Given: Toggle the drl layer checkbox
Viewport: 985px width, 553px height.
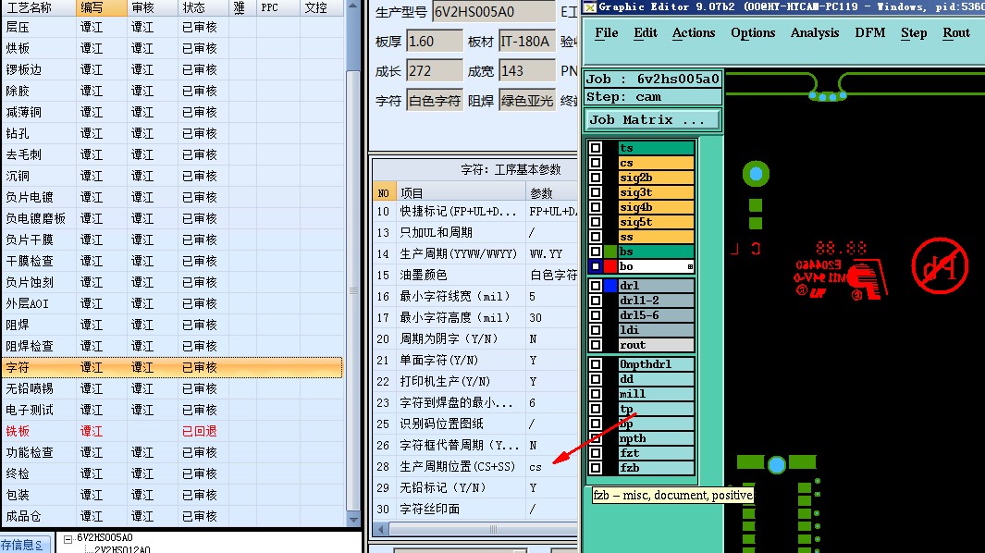Looking at the screenshot, I should pos(596,286).
